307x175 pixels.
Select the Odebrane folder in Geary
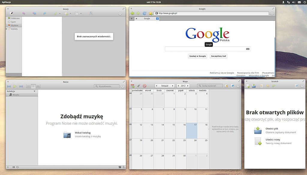tap(14, 18)
